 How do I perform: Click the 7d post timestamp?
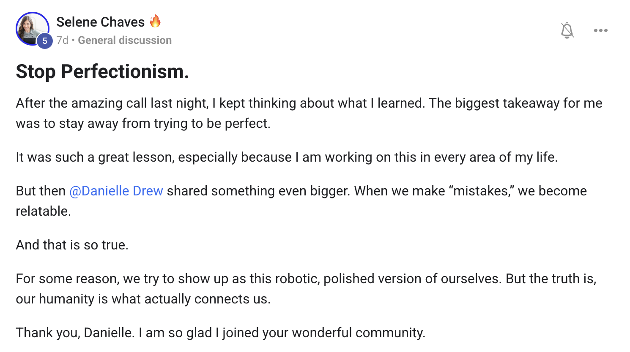coord(62,40)
